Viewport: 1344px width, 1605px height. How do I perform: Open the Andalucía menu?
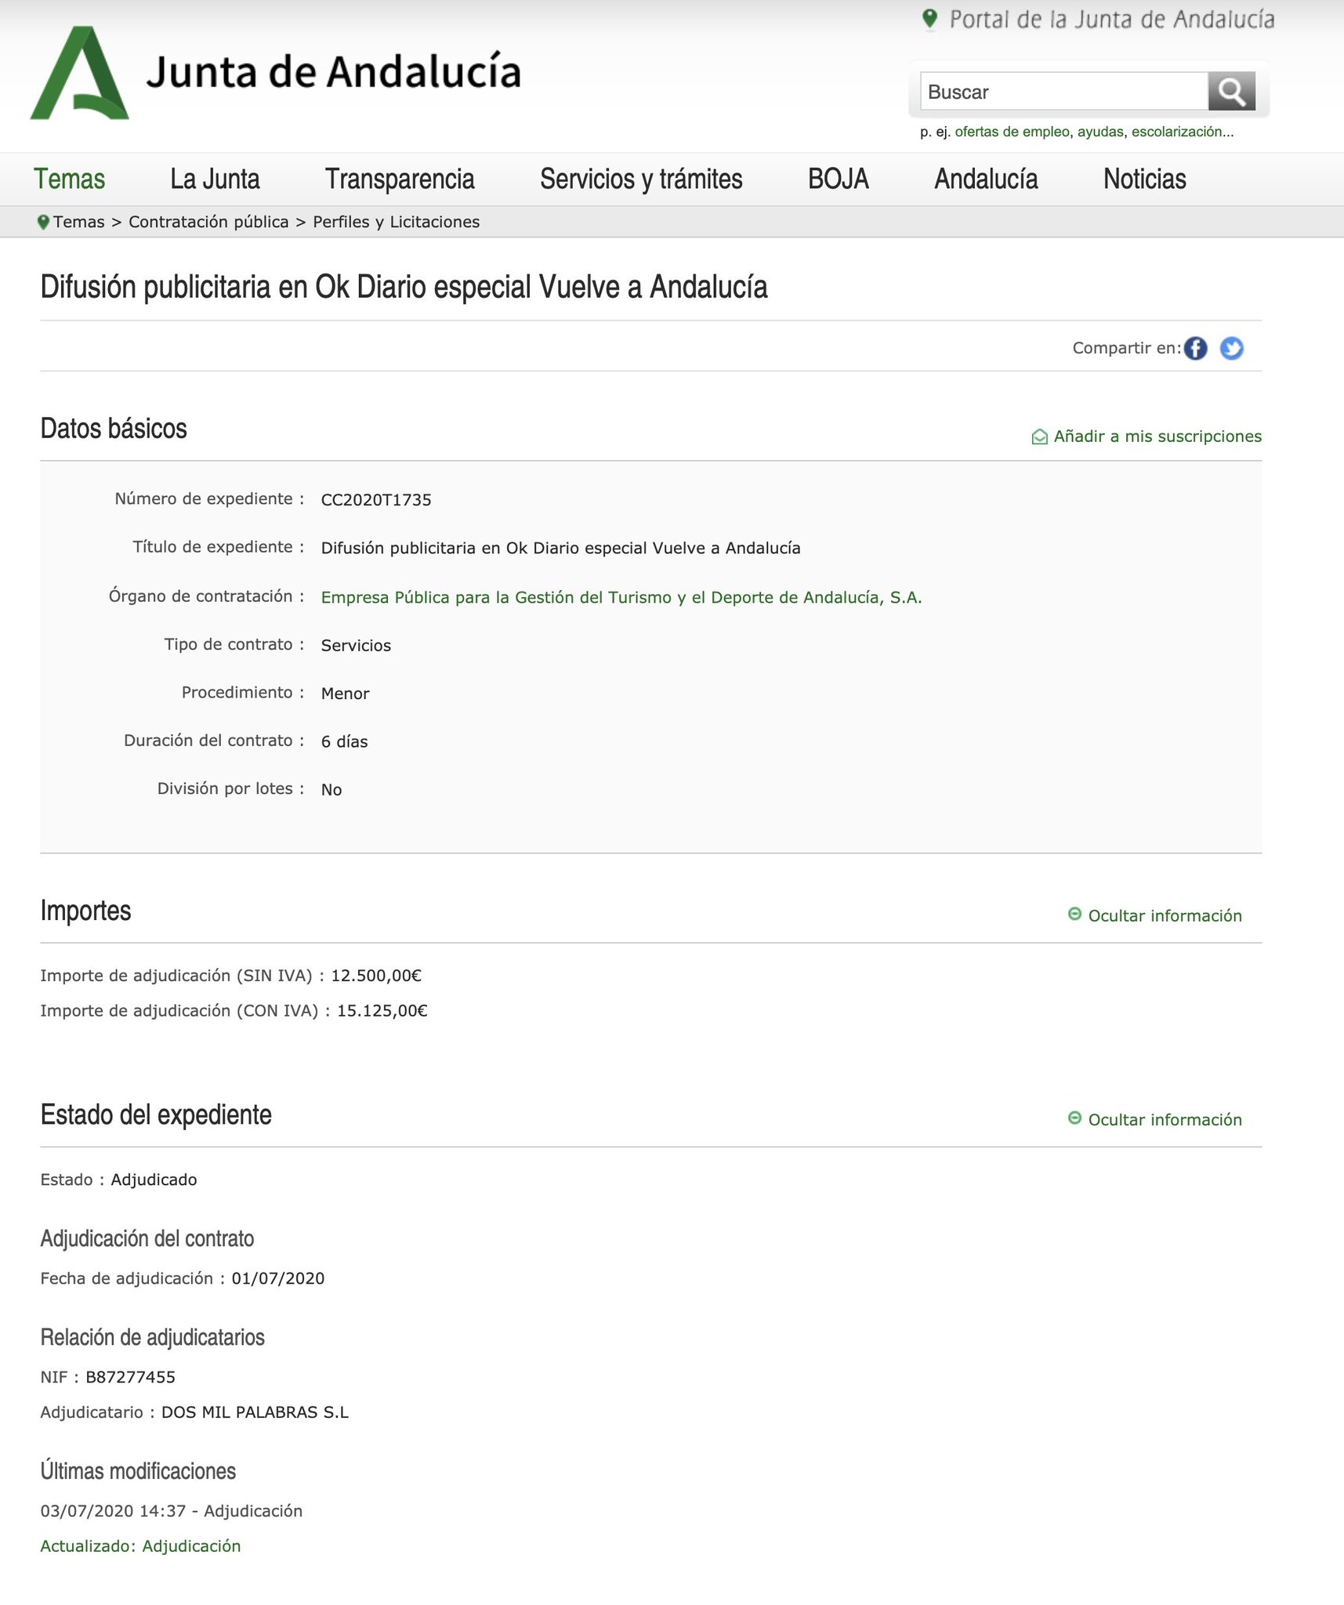point(986,179)
